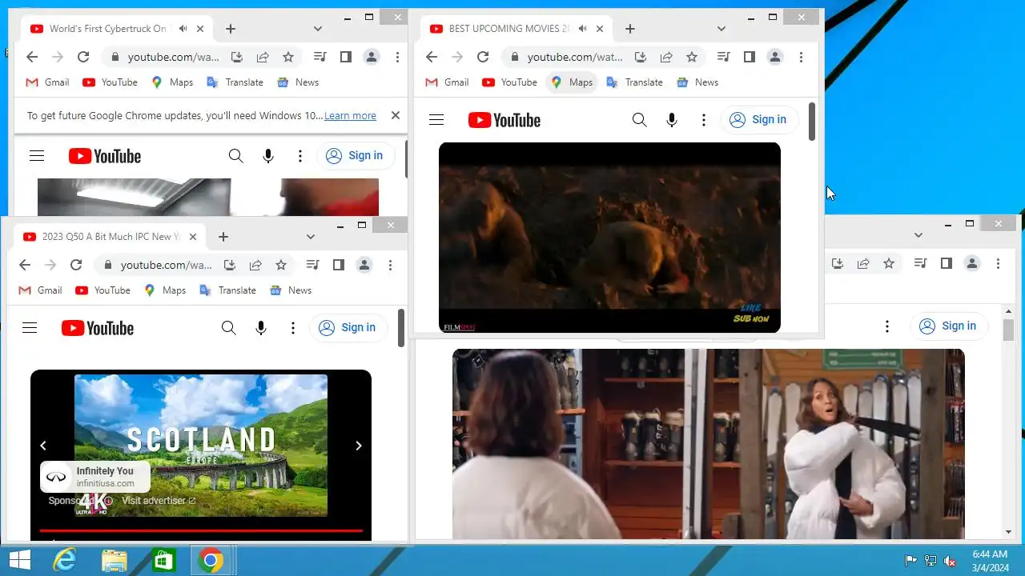
Task: Open YouTube guide menu in Q50 window
Action: coord(30,328)
